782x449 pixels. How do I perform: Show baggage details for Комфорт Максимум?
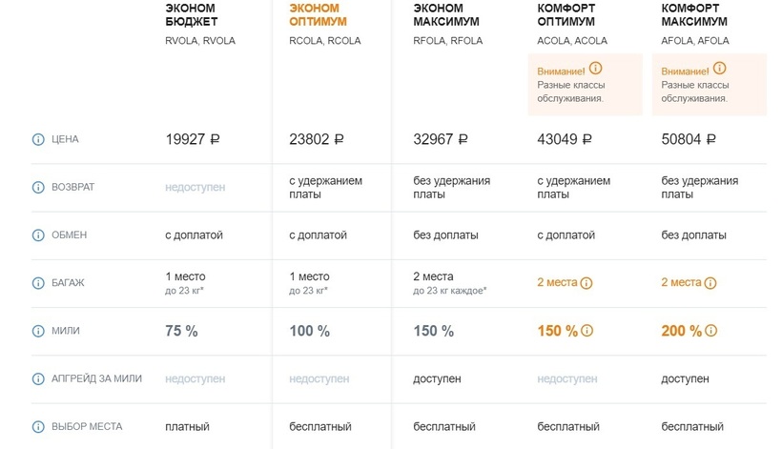click(710, 283)
